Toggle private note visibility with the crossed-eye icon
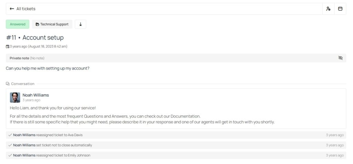The image size is (353, 164). 340,58
